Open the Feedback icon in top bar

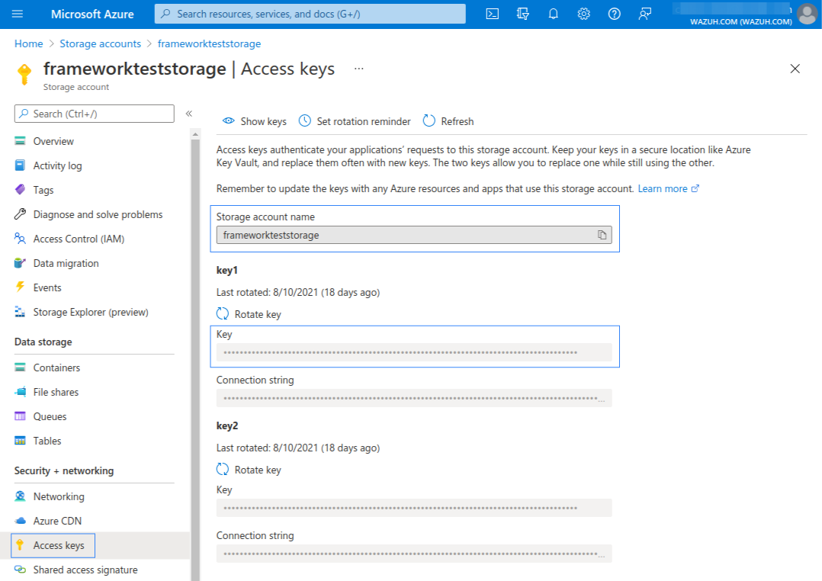pos(645,14)
